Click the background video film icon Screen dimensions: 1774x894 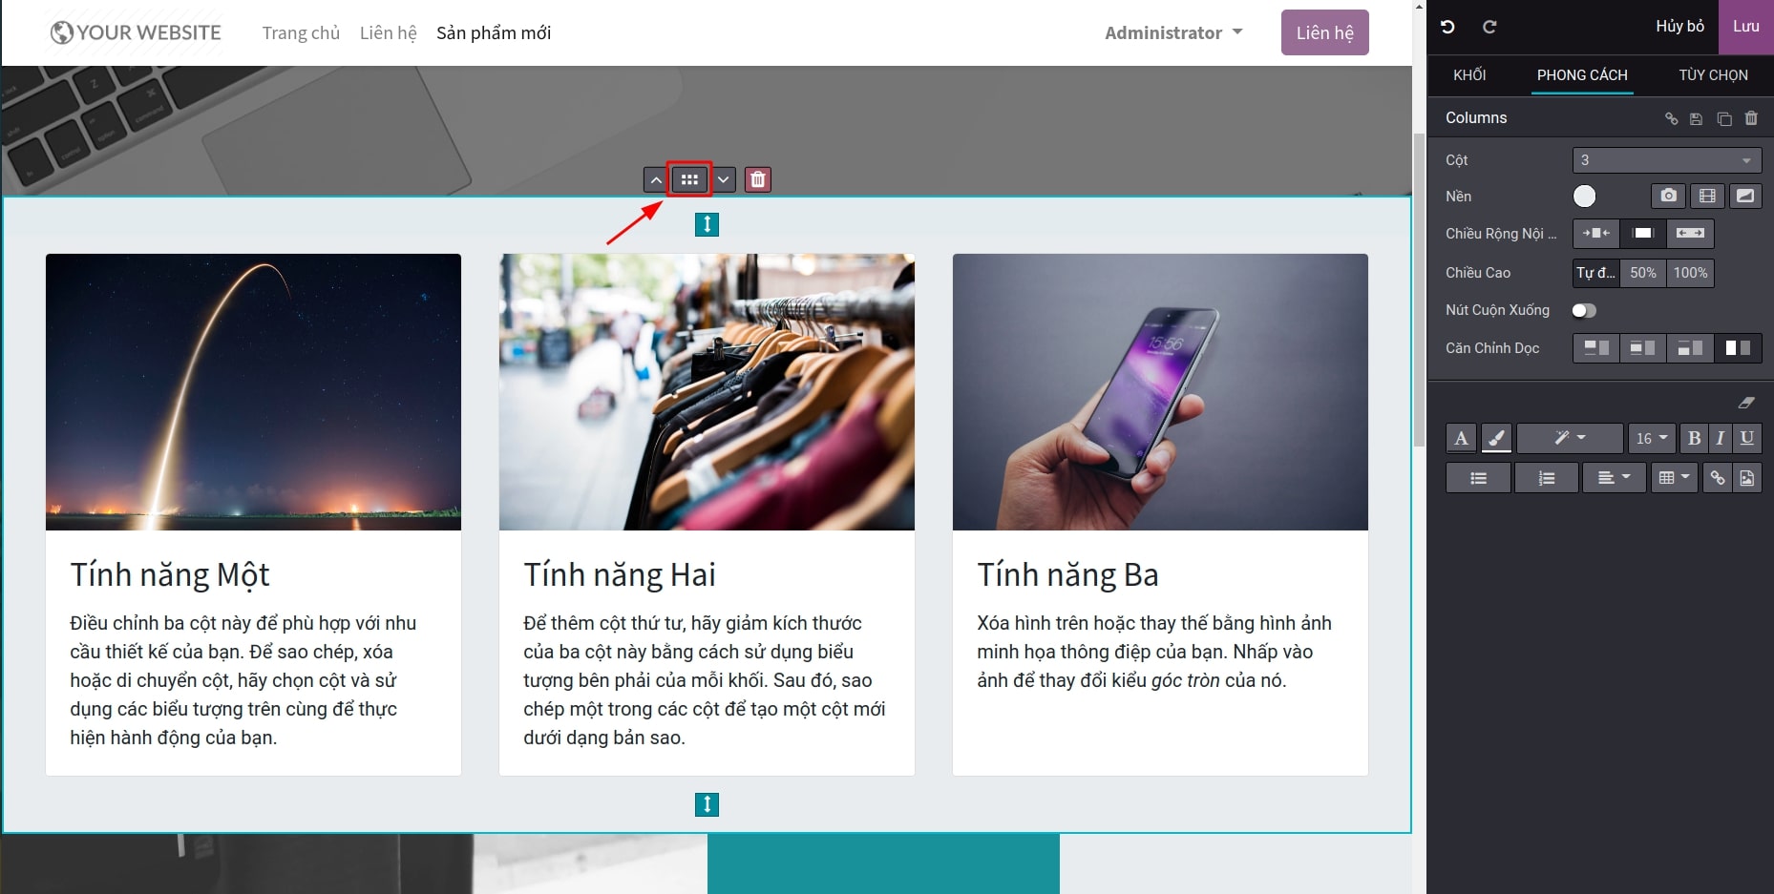[x=1706, y=196]
